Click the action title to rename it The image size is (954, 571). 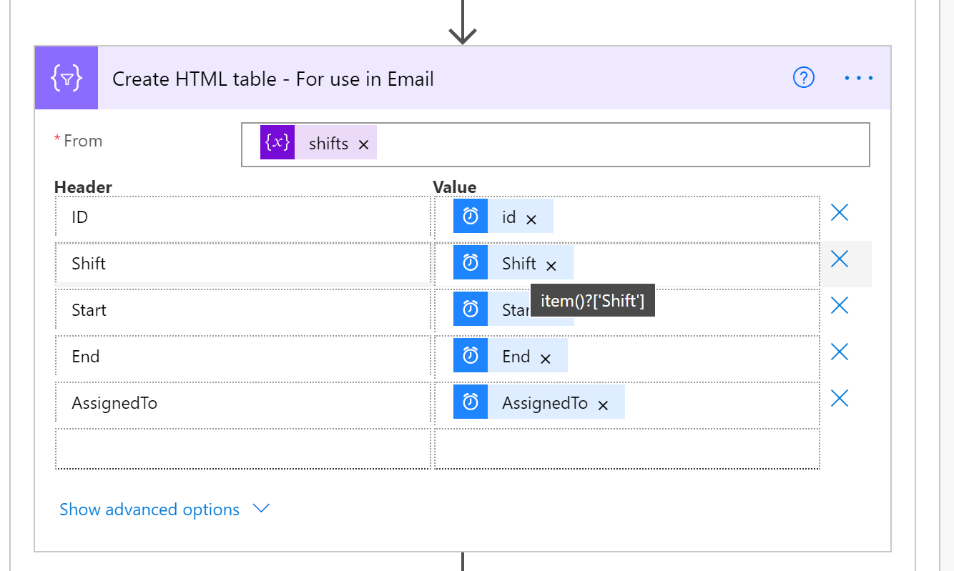(x=272, y=79)
